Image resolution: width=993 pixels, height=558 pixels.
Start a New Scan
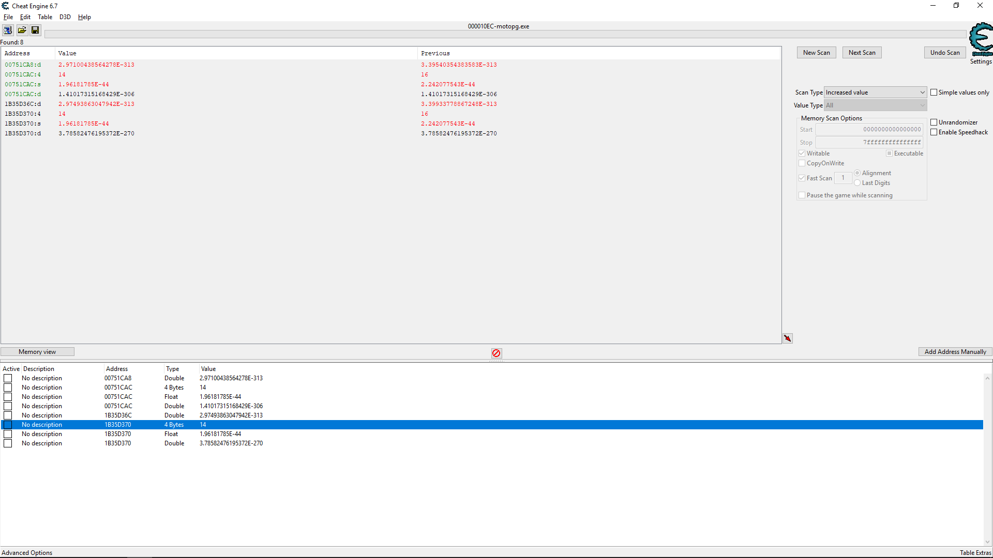[816, 52]
